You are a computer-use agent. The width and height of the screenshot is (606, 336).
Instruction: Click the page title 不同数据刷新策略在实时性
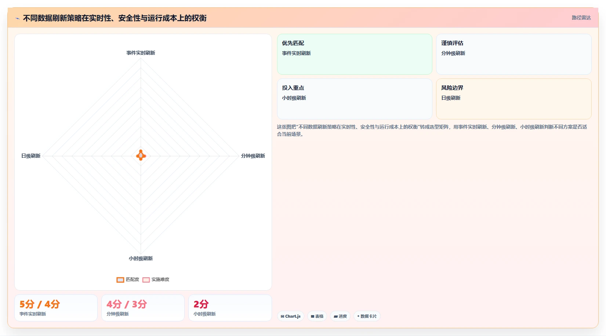[115, 18]
